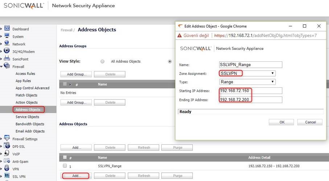Viewport: 329px width, 181px height.
Task: Toggle select-all checkbox in Address Objects header
Action: (x=65, y=157)
